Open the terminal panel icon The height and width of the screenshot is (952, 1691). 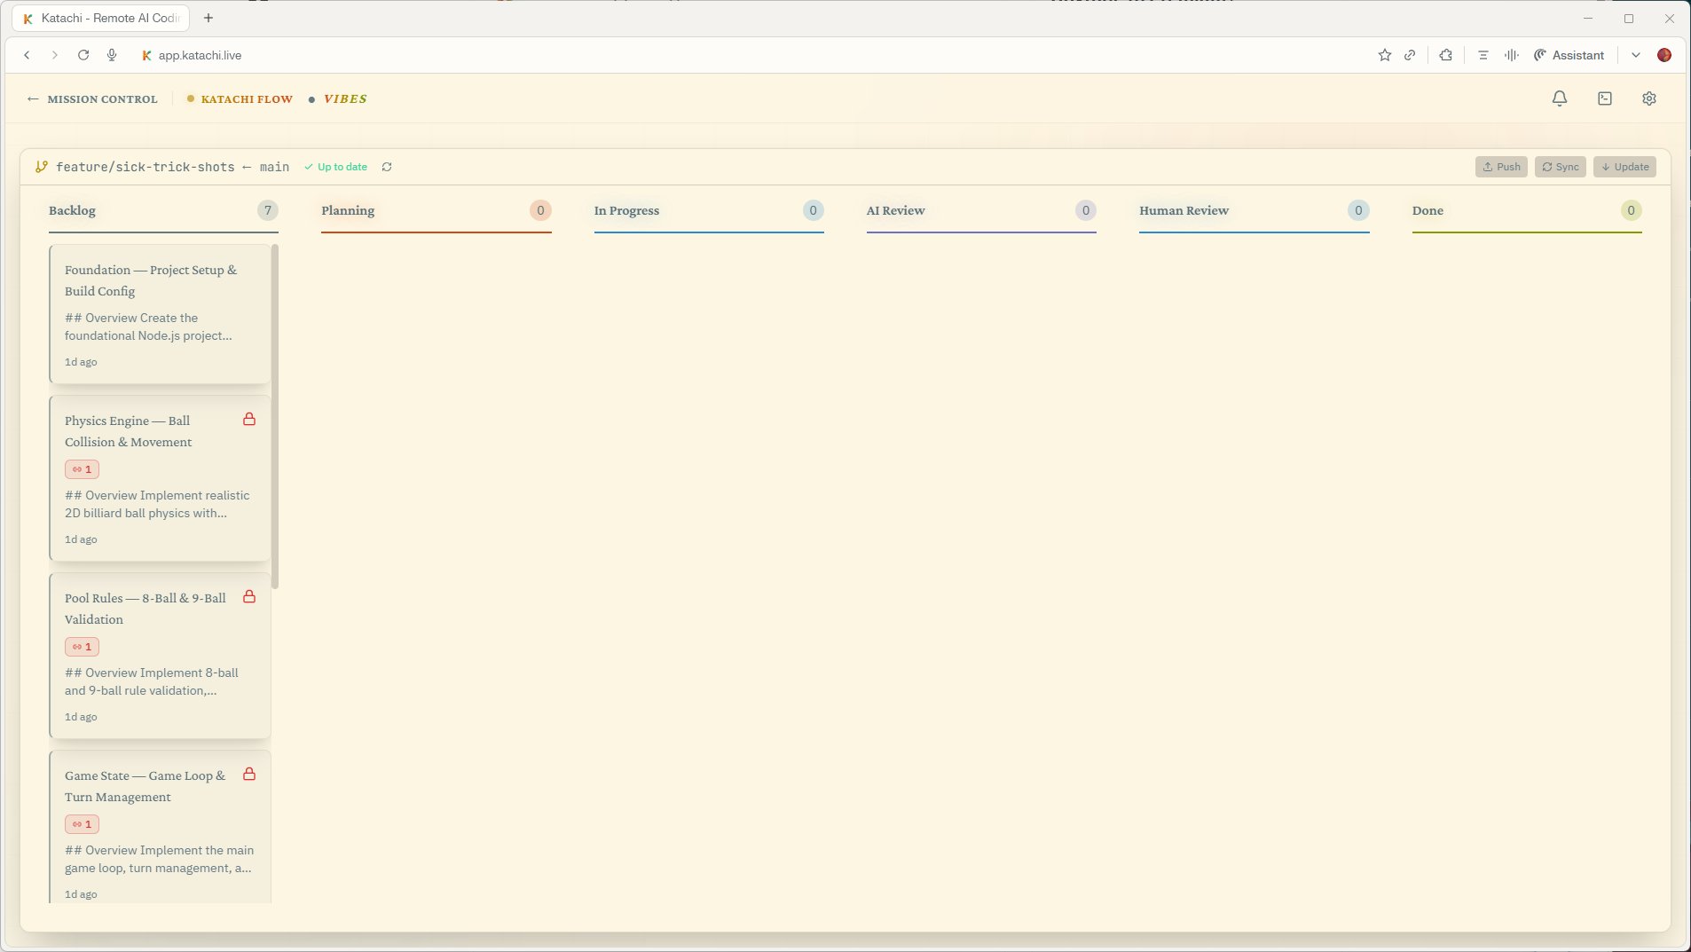tap(1603, 98)
